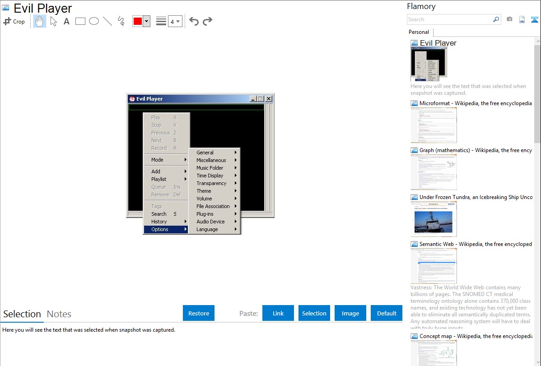Screen dimensions: 541x366
Task: Select the Crop tool
Action: coord(14,21)
